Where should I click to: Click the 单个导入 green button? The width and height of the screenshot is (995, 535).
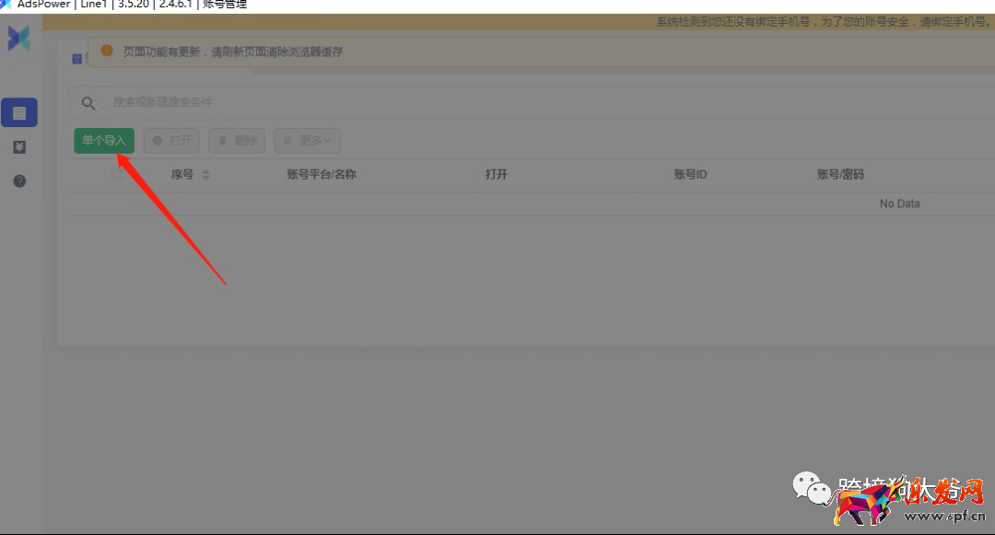103,141
